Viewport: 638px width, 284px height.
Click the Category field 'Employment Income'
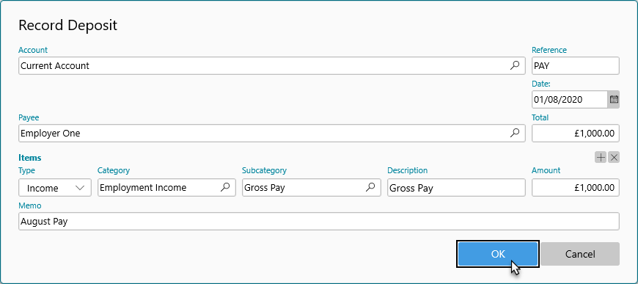point(166,188)
